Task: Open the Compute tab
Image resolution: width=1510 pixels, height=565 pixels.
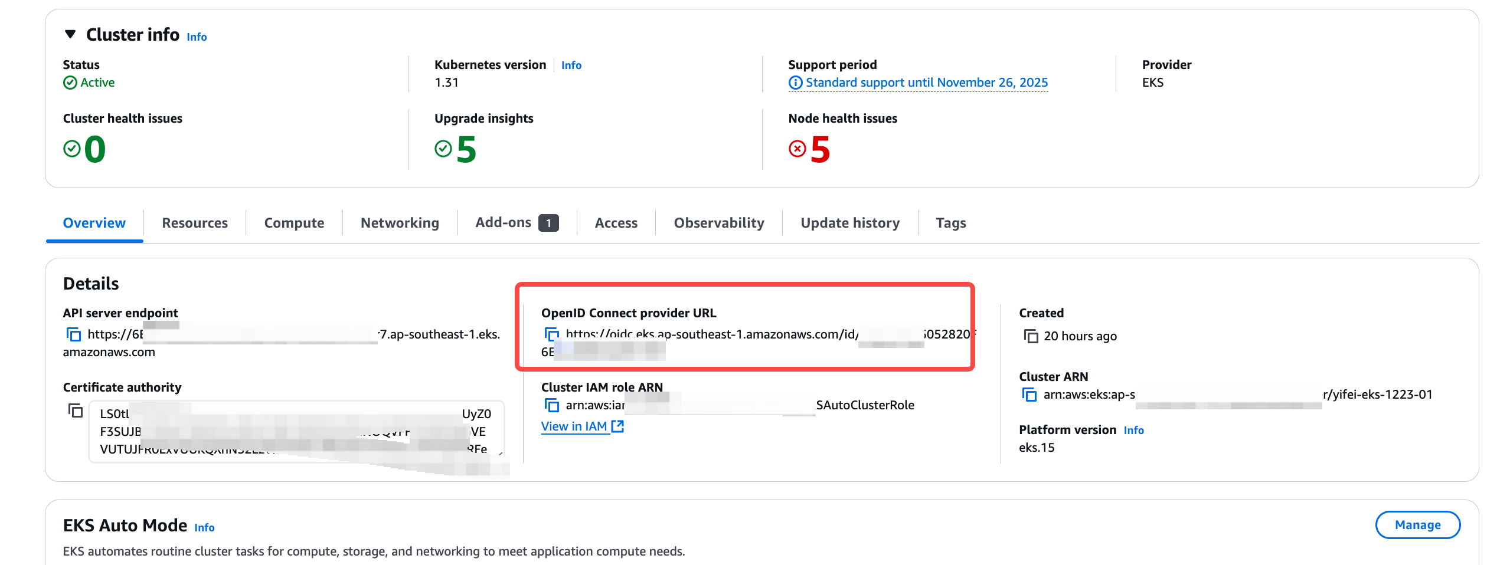Action: [x=294, y=223]
